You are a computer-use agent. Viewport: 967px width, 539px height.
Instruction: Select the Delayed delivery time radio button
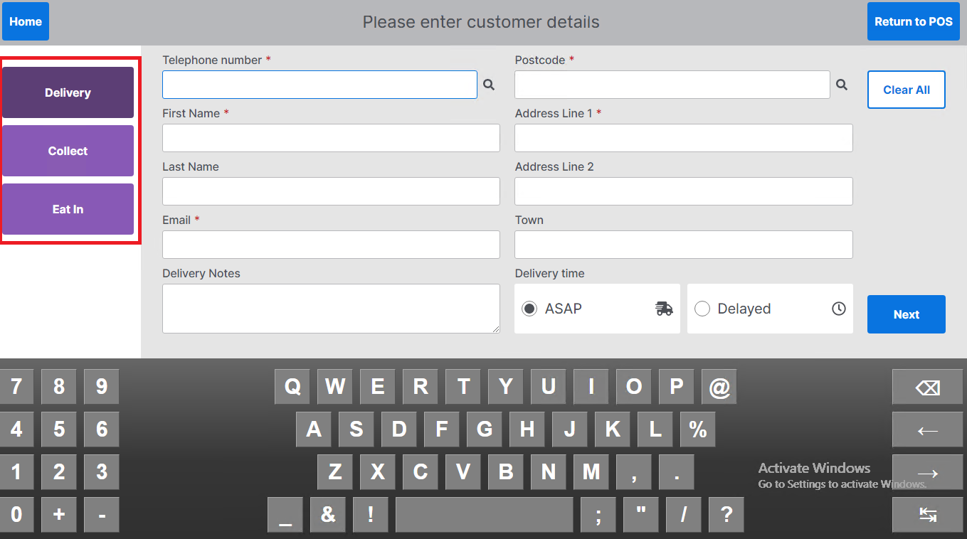click(x=702, y=309)
